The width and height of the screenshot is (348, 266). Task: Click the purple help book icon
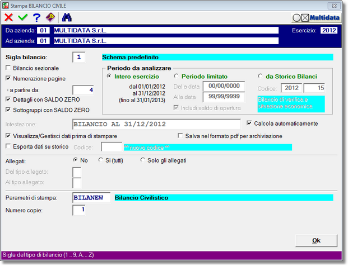(50, 17)
